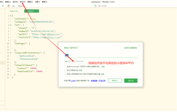
Task: Collapse the requiredPrivateInfos array on line 13
Action: (x=10, y=53)
